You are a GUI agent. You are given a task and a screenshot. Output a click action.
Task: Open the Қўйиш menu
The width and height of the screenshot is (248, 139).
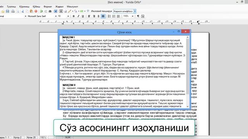36,7
